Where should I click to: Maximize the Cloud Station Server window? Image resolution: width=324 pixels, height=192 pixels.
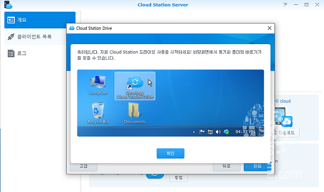click(306, 4)
